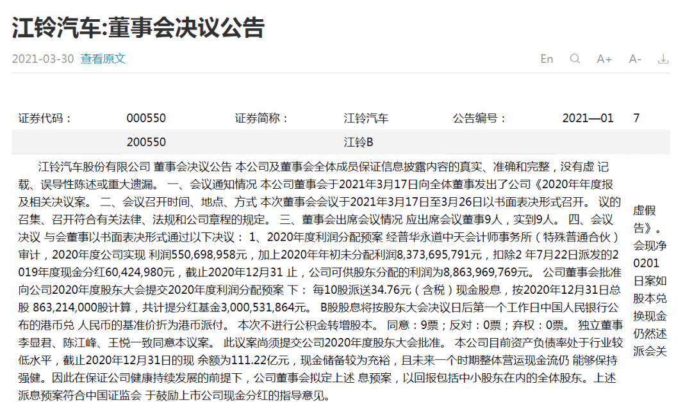Click the 证券代码 label cell

pyautogui.click(x=45, y=118)
